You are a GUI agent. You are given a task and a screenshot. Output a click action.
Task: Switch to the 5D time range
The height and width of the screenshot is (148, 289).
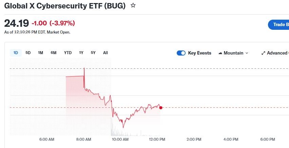coord(28,52)
